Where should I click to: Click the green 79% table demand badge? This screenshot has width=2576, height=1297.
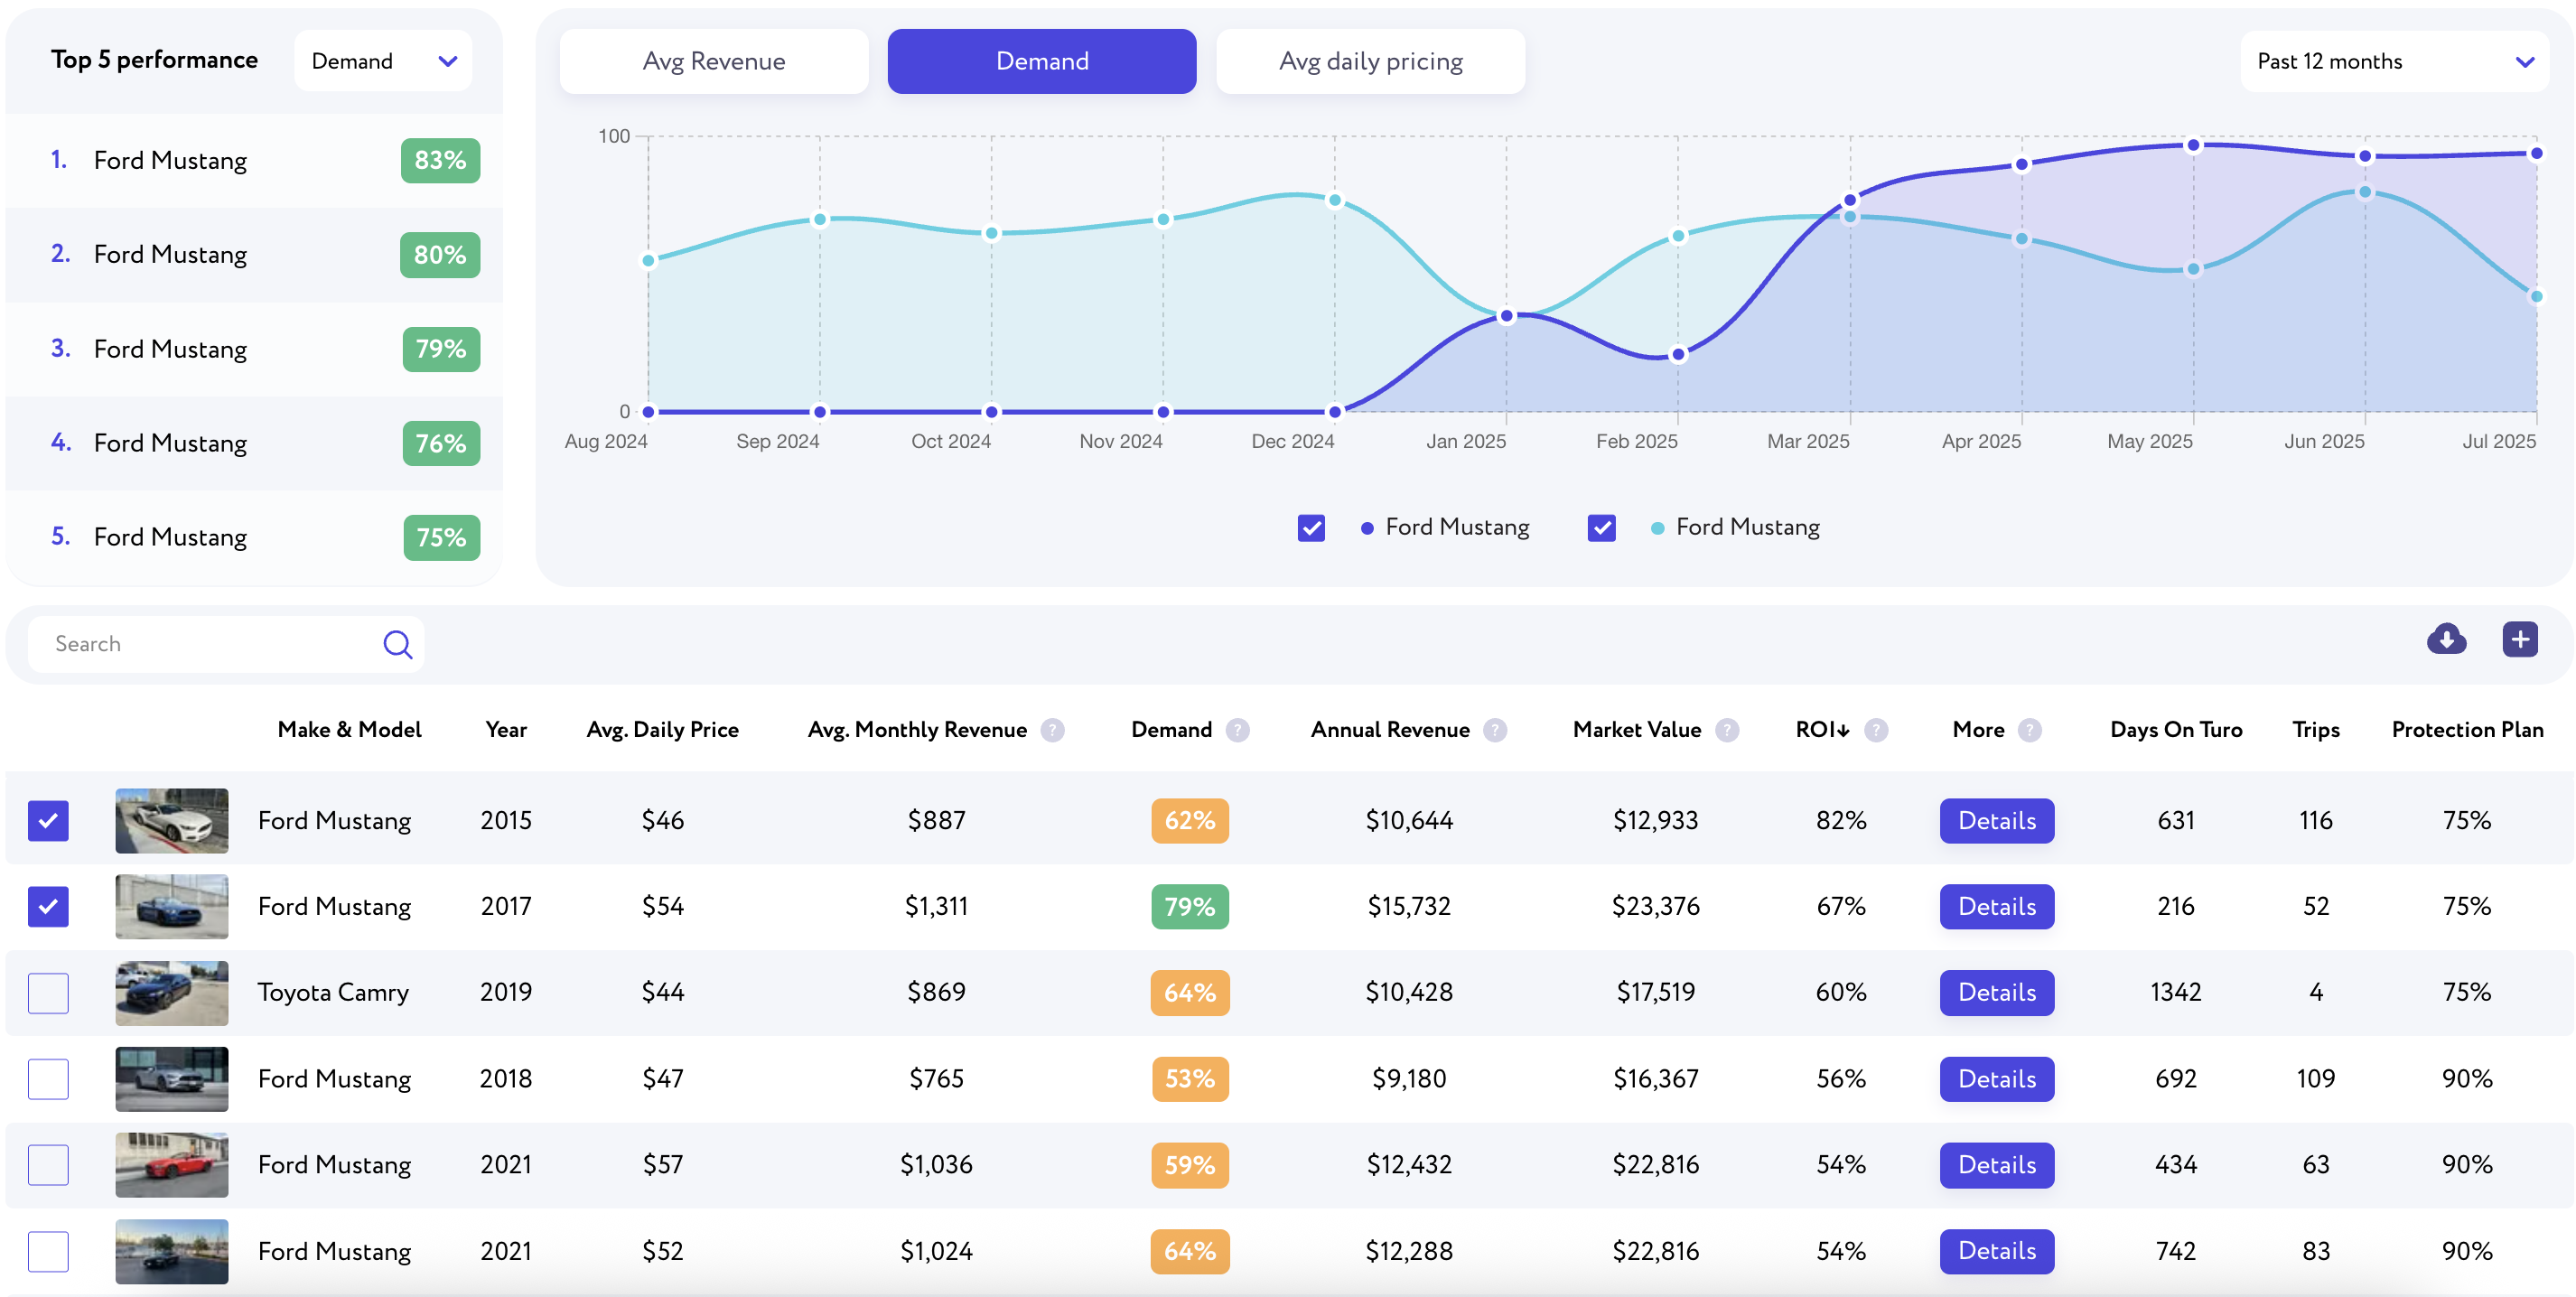pos(1189,907)
